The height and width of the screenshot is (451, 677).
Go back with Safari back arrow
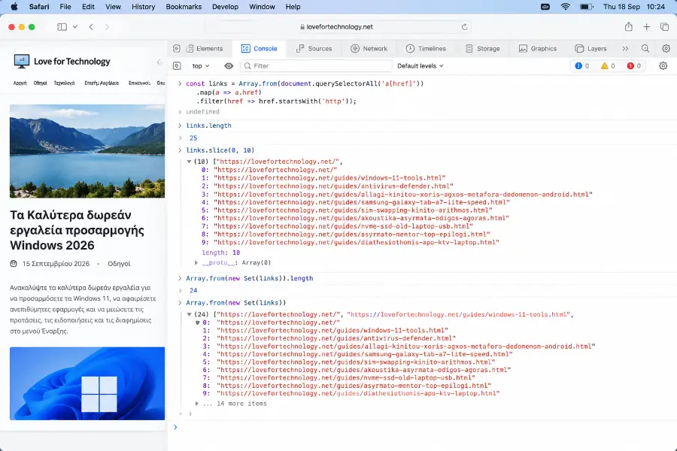(91, 27)
